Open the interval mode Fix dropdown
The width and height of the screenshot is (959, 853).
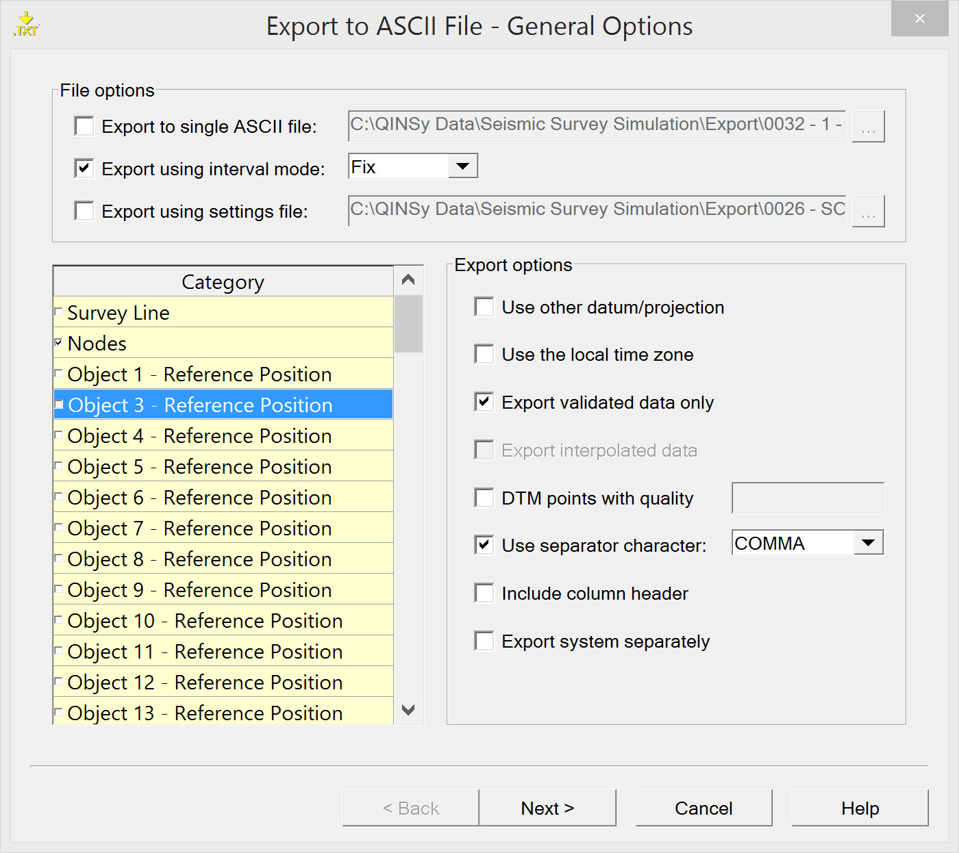463,166
